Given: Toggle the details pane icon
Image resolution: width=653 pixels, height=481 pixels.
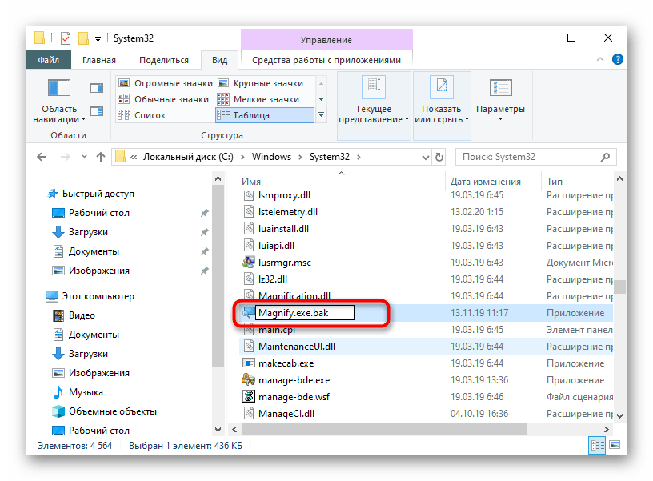Looking at the screenshot, I should 97,111.
